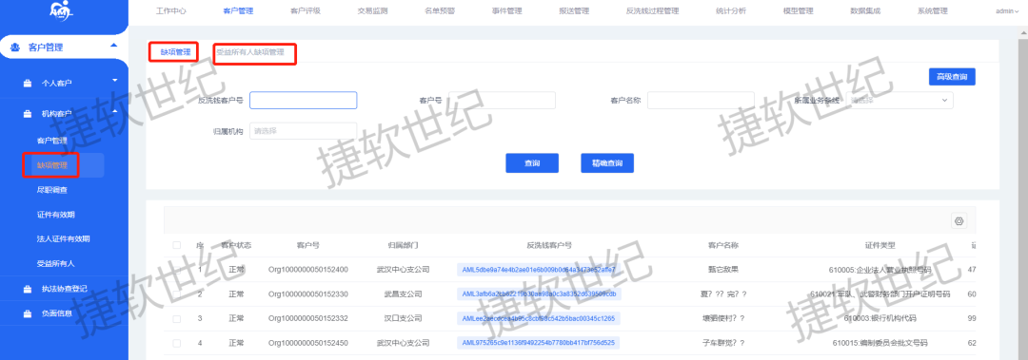This screenshot has height=360, width=1028.
Task: Select 证件有效期 in the sidebar
Action: pos(56,214)
